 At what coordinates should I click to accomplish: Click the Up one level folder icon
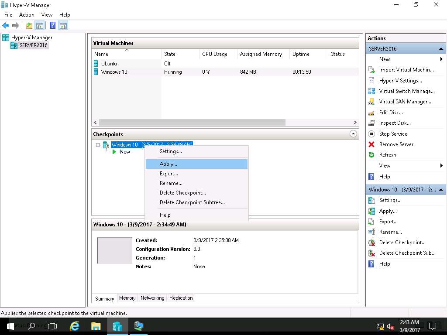[29, 26]
